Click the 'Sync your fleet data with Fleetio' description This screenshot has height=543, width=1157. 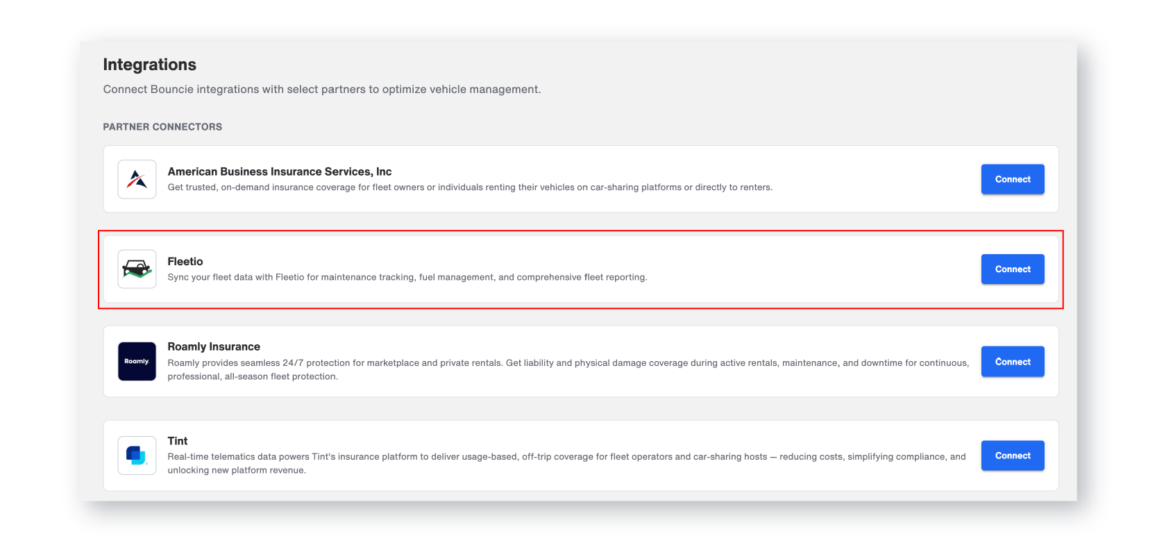407,277
